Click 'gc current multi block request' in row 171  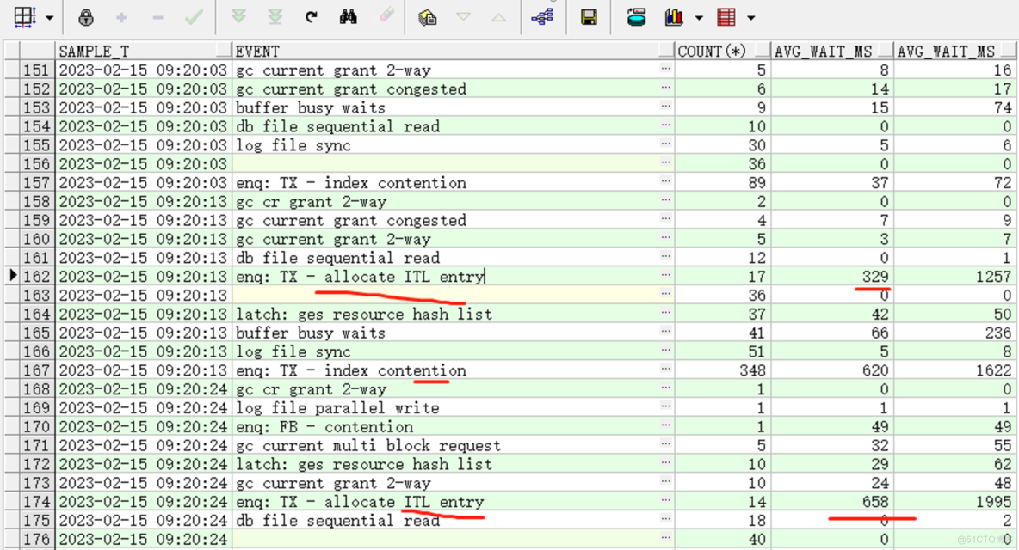pos(368,445)
